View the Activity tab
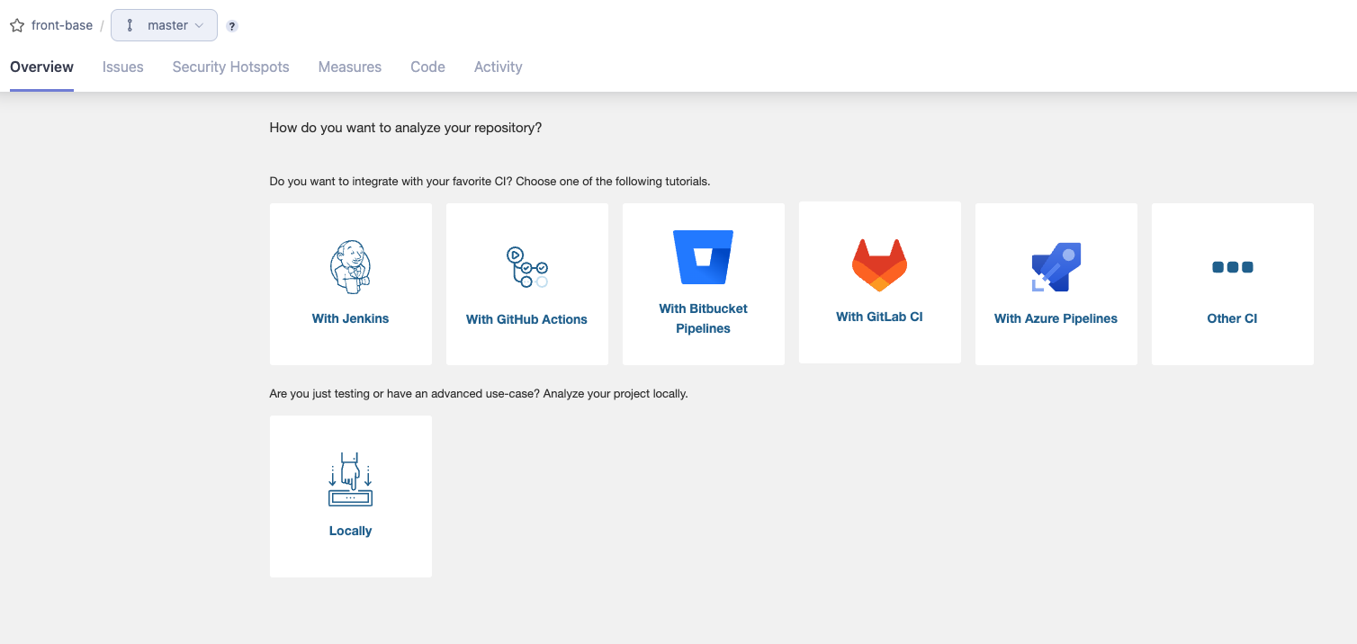Image resolution: width=1357 pixels, height=644 pixels. coord(499,67)
